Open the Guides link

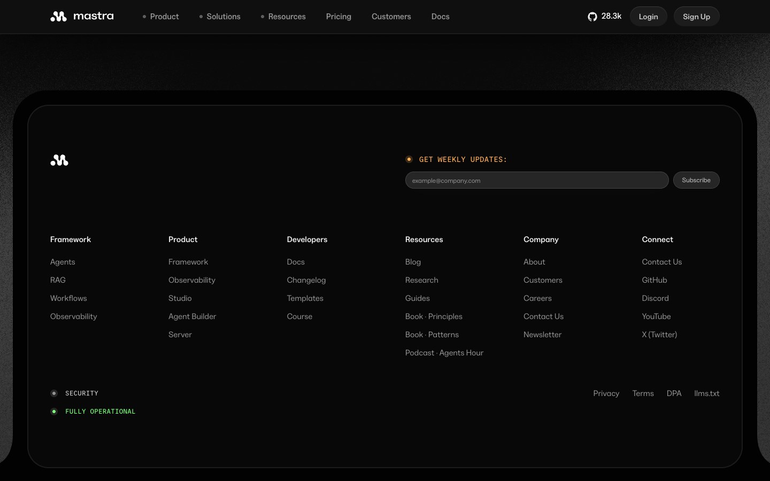418,298
